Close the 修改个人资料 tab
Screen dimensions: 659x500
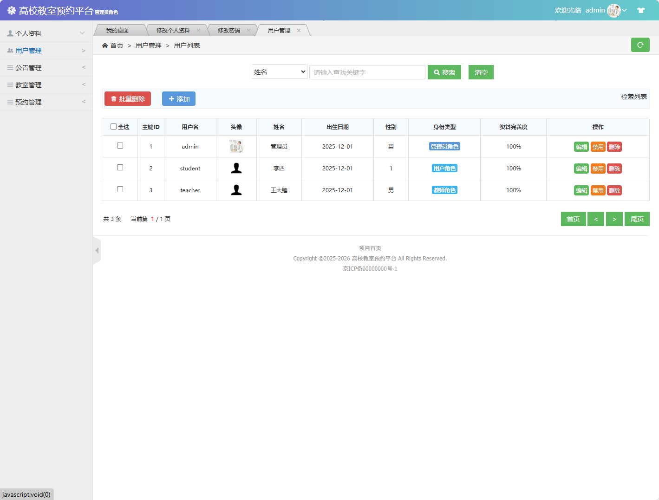pyautogui.click(x=198, y=31)
